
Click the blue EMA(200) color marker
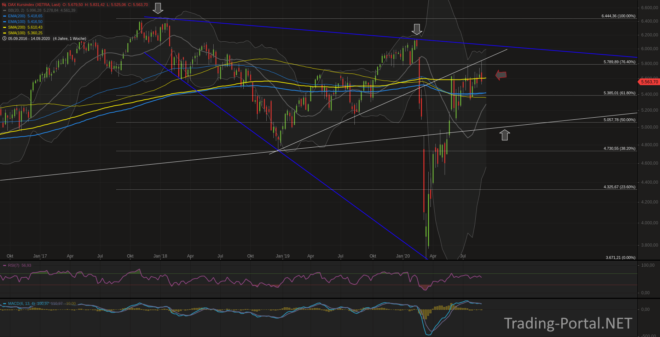tap(5, 16)
